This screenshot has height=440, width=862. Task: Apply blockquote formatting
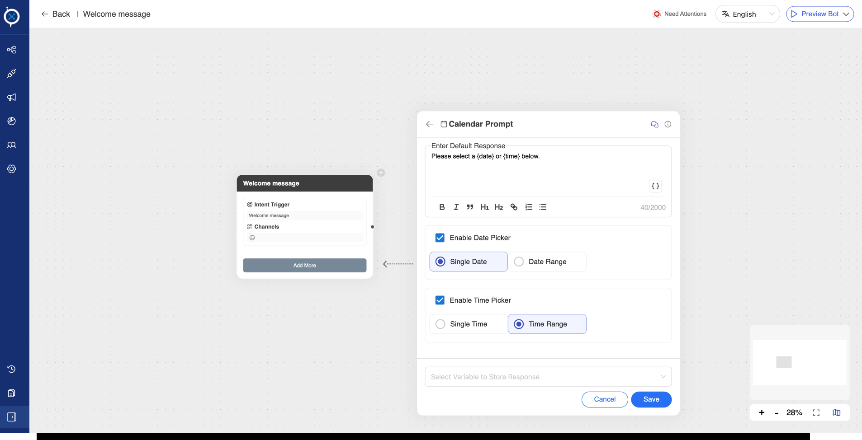[x=470, y=207]
